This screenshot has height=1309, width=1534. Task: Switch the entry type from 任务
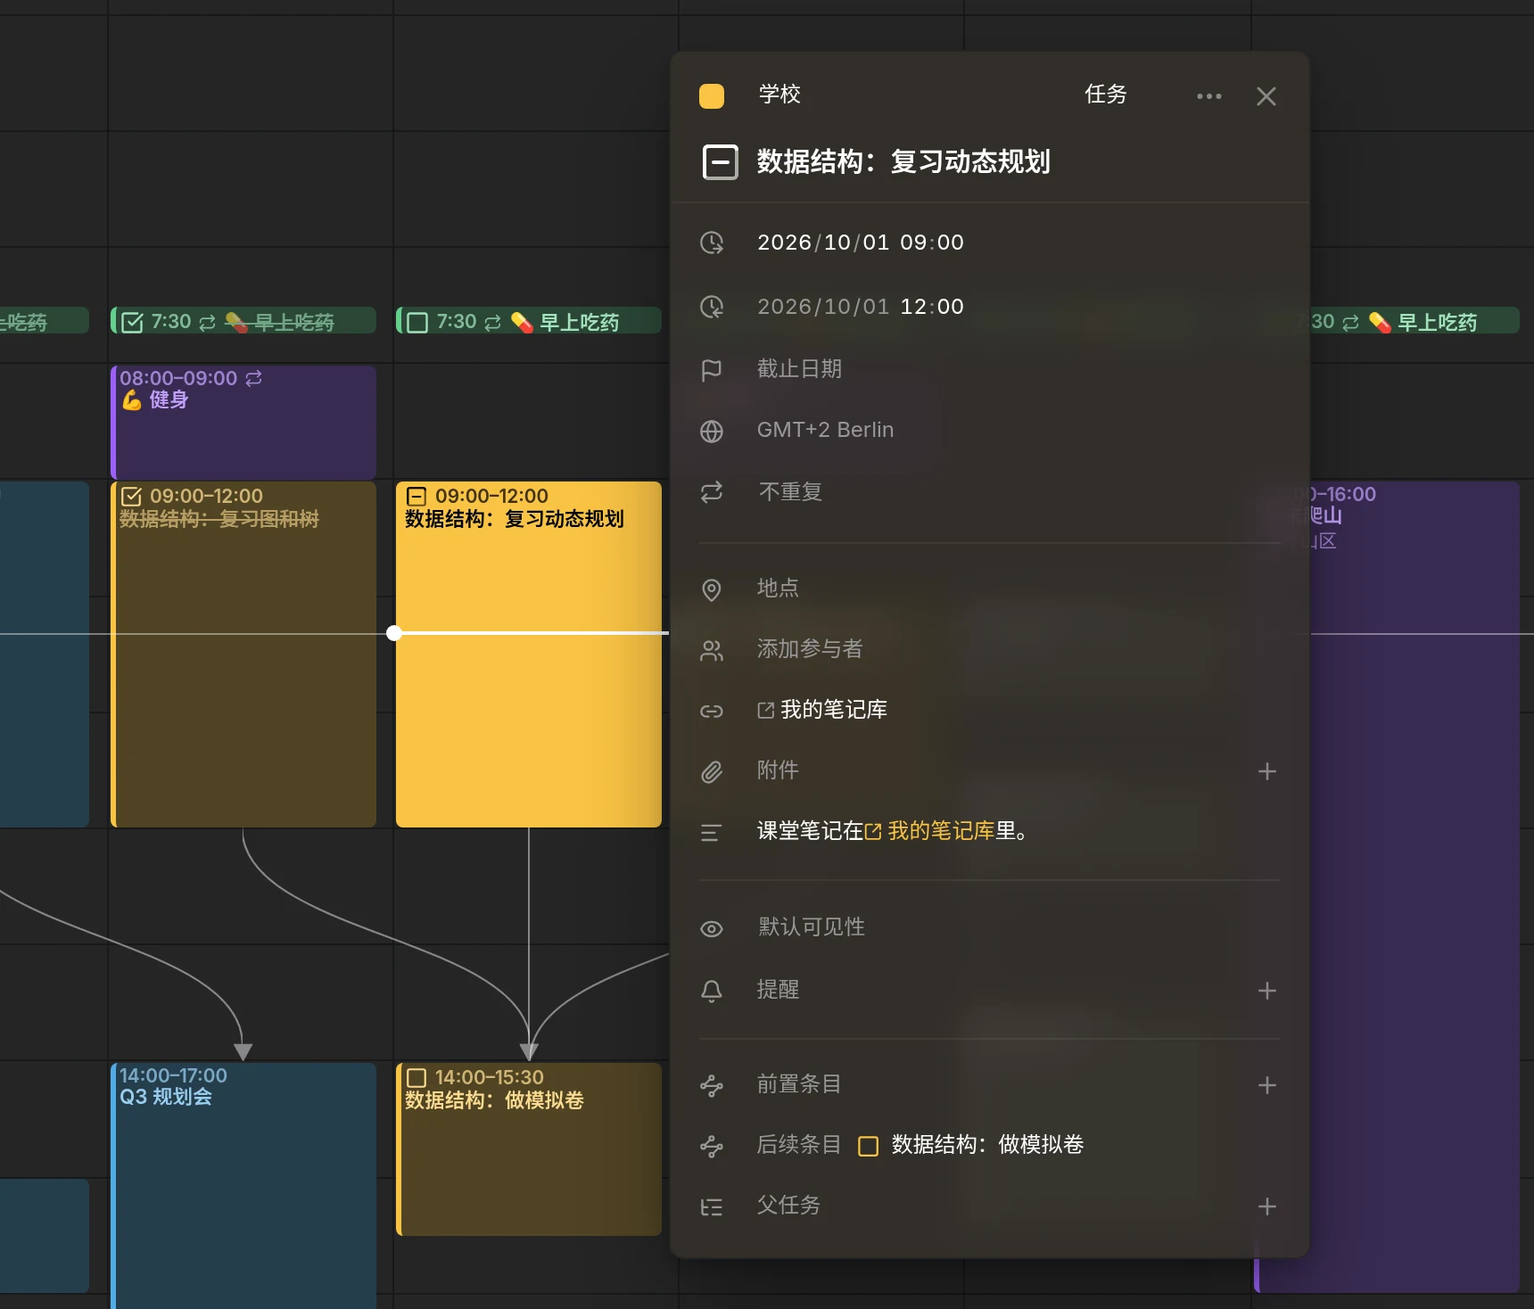[x=1106, y=95]
